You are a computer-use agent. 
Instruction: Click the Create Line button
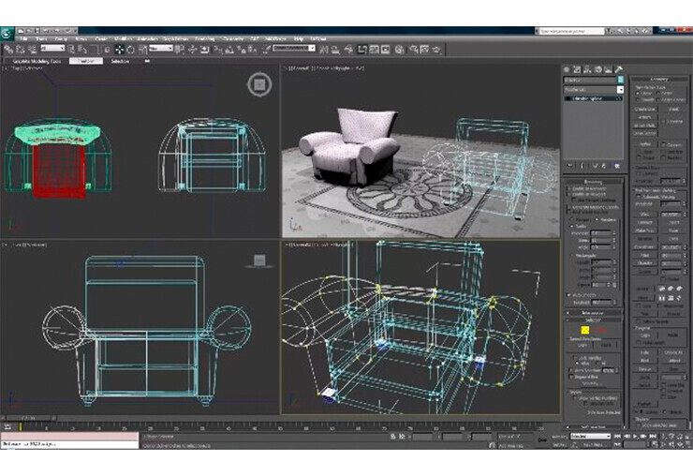click(645, 109)
